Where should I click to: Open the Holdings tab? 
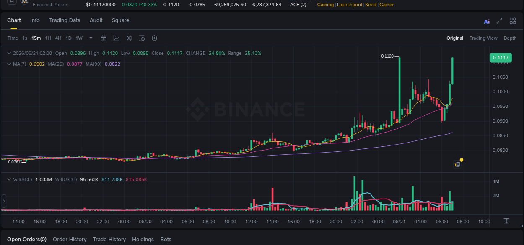pos(143,240)
